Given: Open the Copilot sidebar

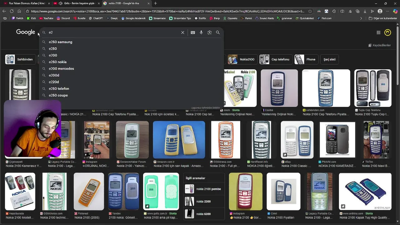Looking at the screenshot, I should pyautogui.click(x=395, y=11).
